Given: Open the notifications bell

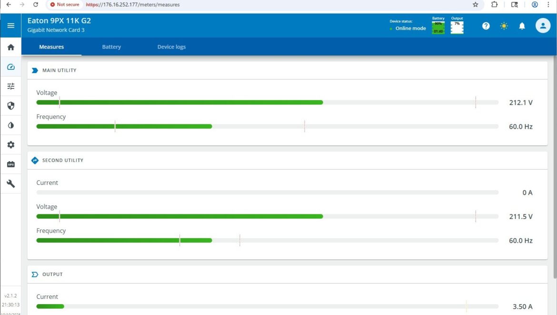Looking at the screenshot, I should click(522, 26).
